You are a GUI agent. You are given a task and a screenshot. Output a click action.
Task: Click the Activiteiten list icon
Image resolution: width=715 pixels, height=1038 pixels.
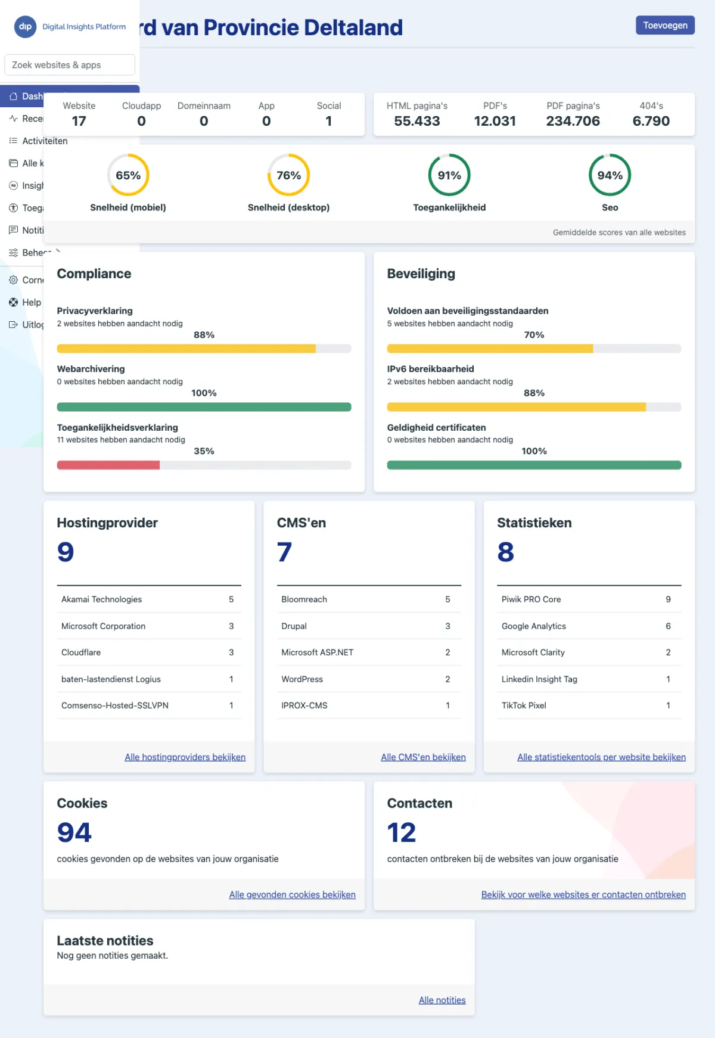(x=13, y=141)
